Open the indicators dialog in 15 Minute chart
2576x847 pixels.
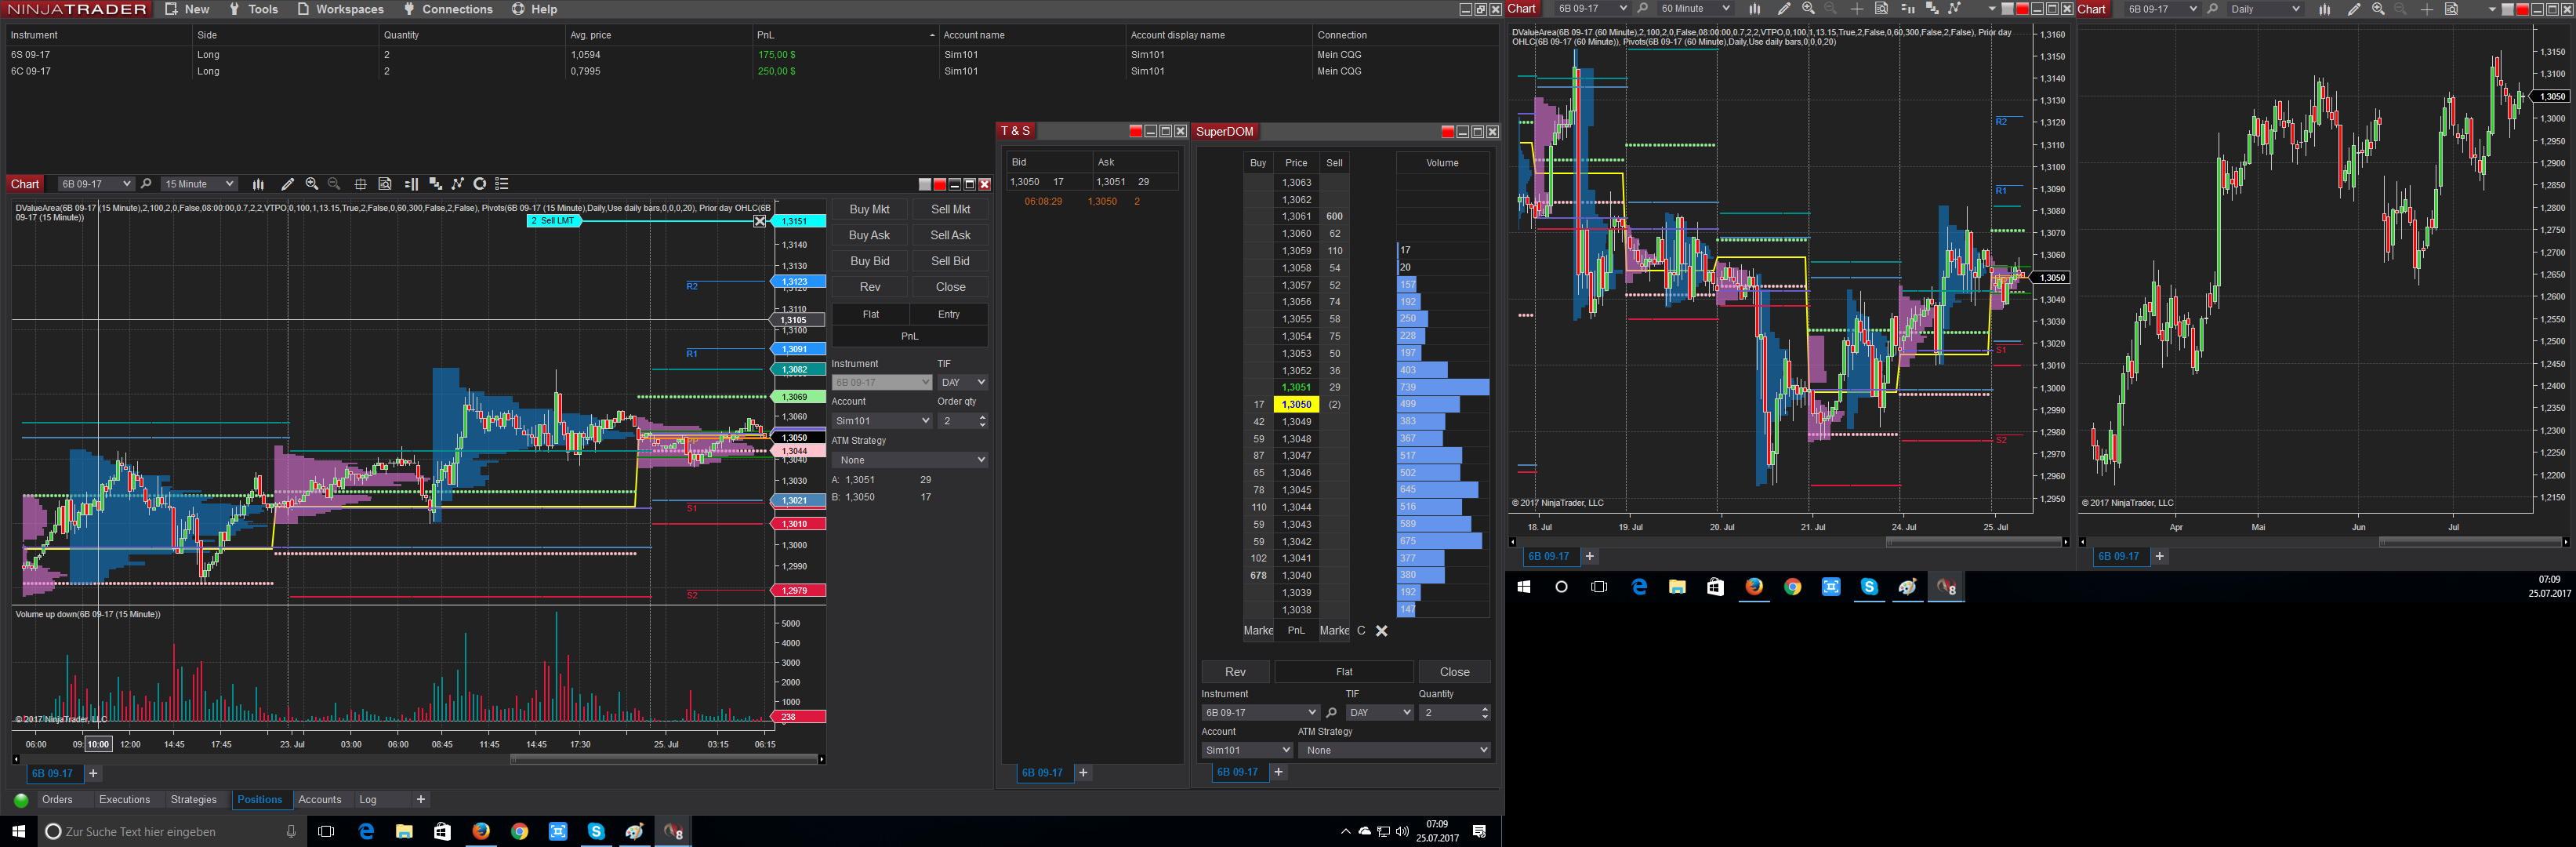435,184
